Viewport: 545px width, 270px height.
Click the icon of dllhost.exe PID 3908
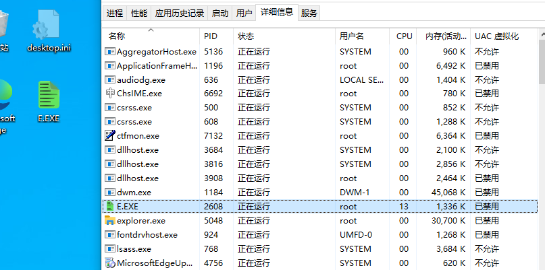(110, 178)
